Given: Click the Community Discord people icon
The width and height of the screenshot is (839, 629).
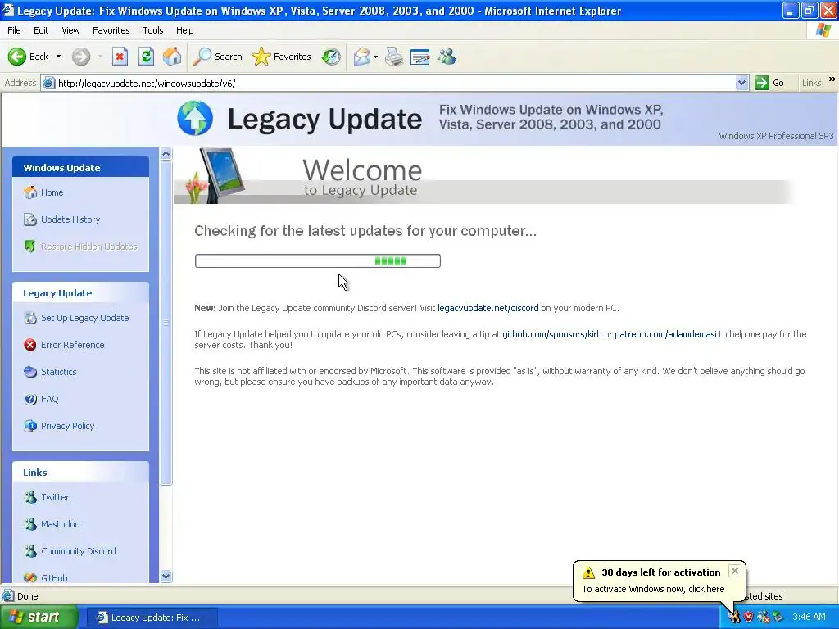Looking at the screenshot, I should [x=30, y=551].
